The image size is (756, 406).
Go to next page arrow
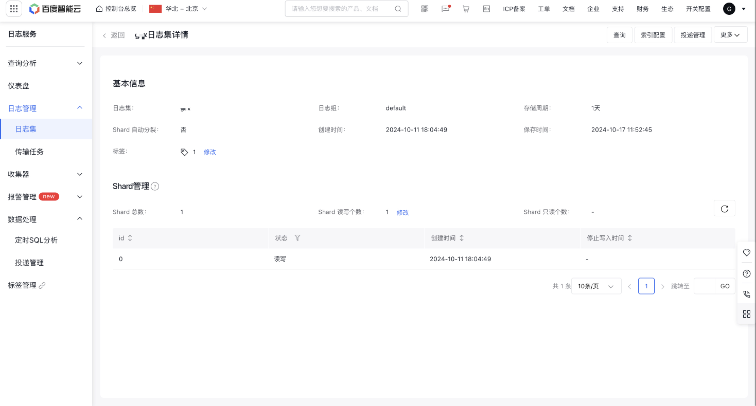pyautogui.click(x=663, y=287)
